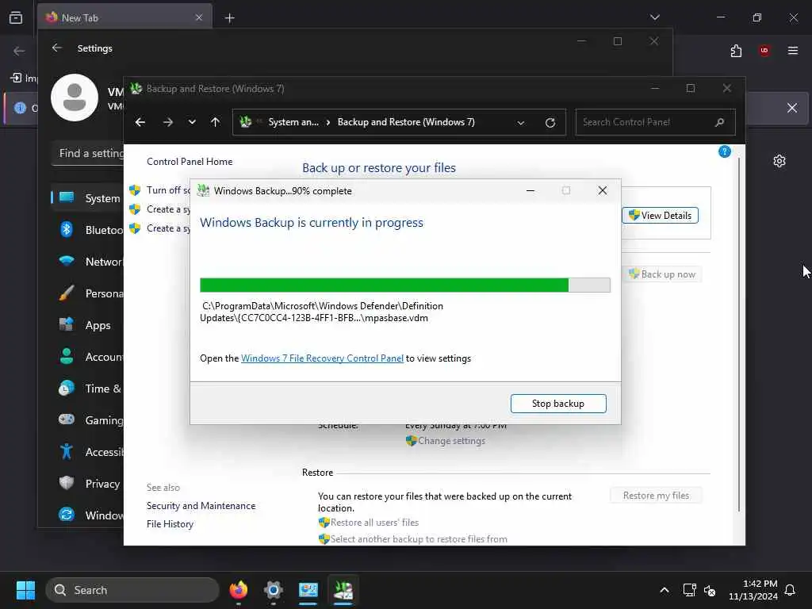The width and height of the screenshot is (812, 609).
Task: Open Control Panel taskbar icon
Action: [308, 590]
